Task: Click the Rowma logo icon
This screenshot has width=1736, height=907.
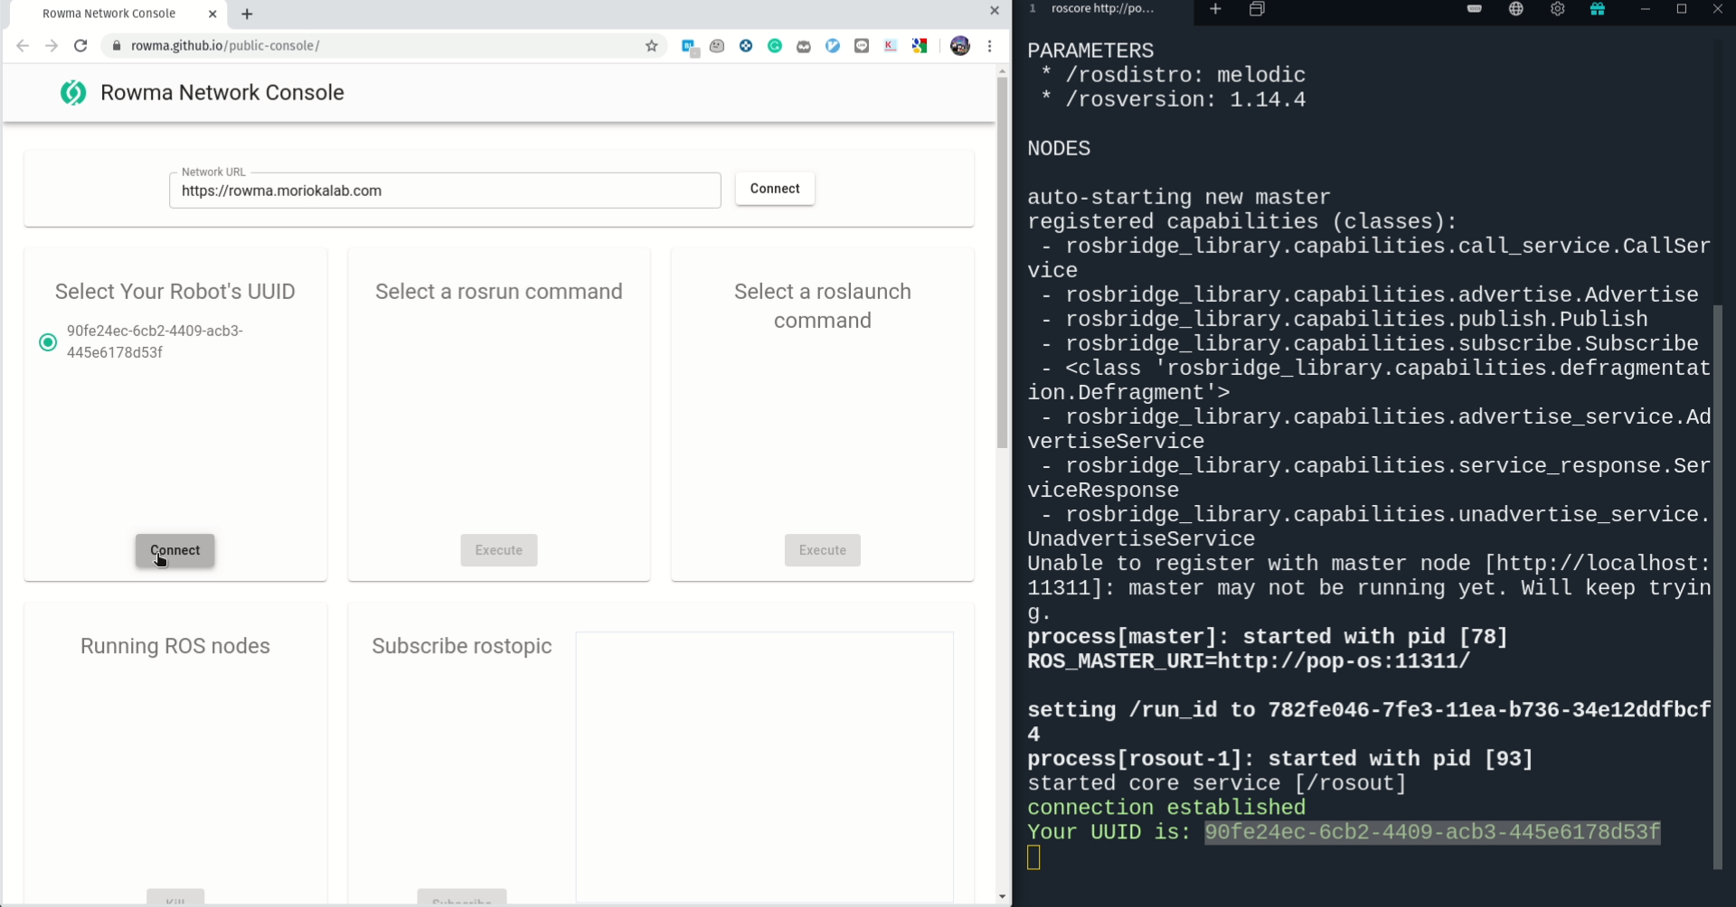Action: click(x=73, y=92)
